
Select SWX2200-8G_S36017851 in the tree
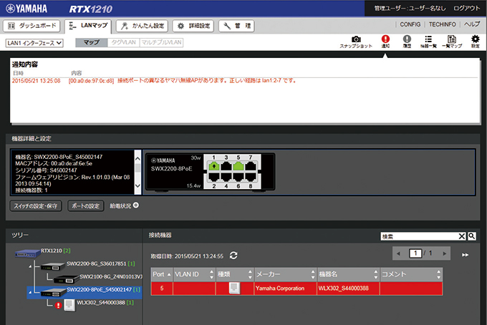(87, 265)
